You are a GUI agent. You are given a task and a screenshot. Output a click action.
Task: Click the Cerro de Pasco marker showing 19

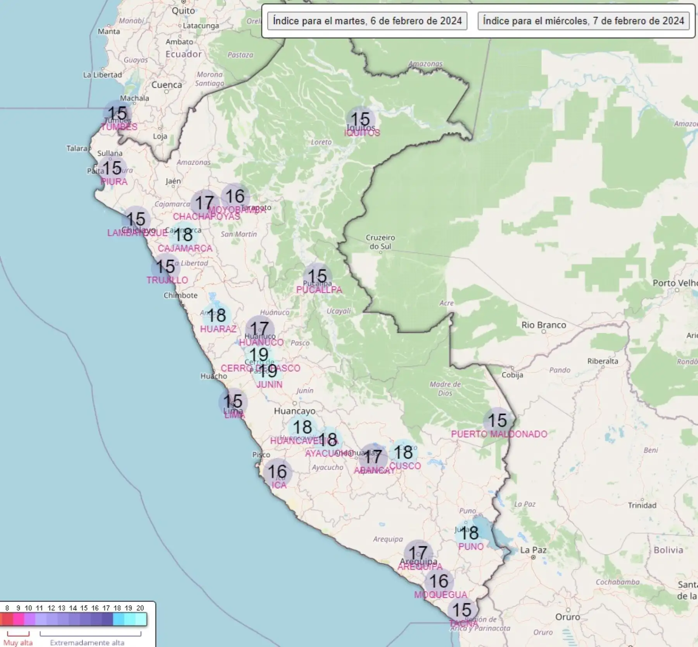pos(259,355)
